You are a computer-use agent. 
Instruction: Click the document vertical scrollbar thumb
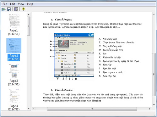[154, 75]
